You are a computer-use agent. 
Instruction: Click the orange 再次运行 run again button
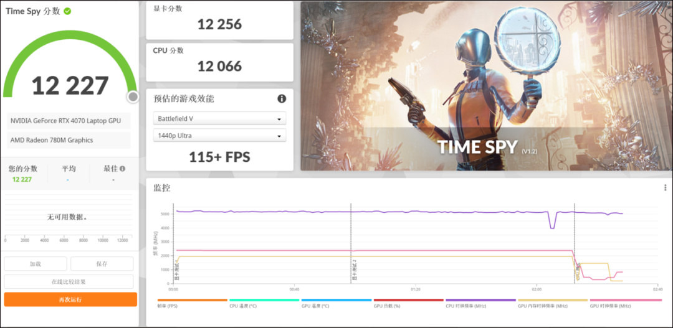70,299
